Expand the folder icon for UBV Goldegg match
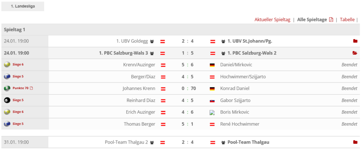Screen dimensions: 361x151 pos(355,41)
